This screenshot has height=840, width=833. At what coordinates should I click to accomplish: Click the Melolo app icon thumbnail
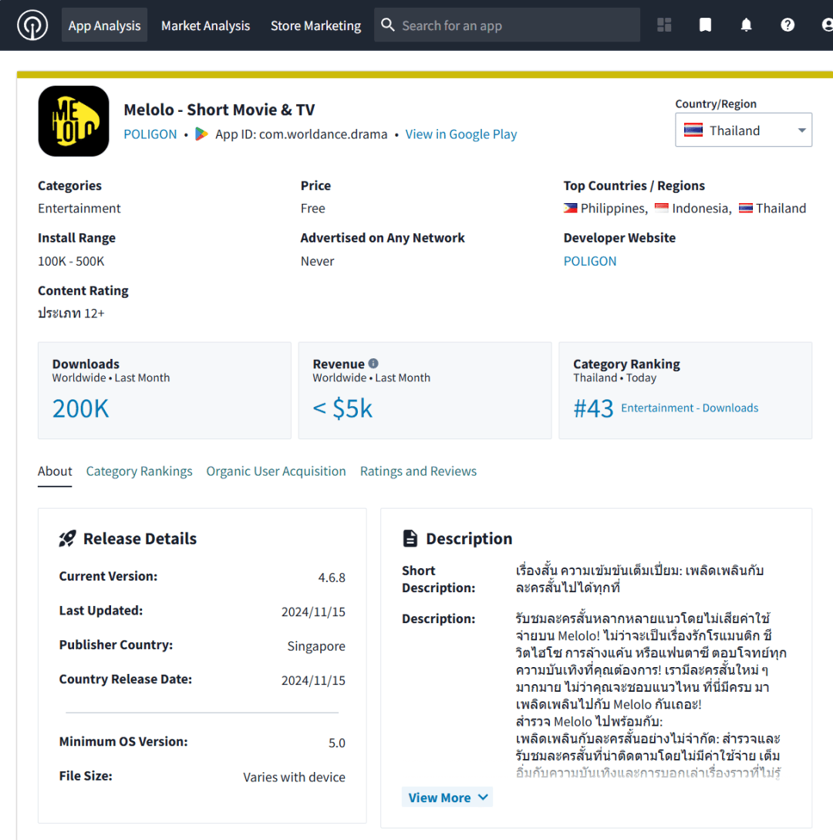tap(73, 121)
